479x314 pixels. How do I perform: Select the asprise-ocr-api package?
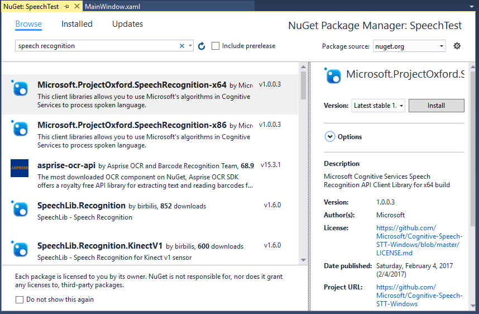(x=150, y=175)
